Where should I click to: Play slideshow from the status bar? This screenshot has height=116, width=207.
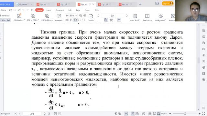pos(144,114)
